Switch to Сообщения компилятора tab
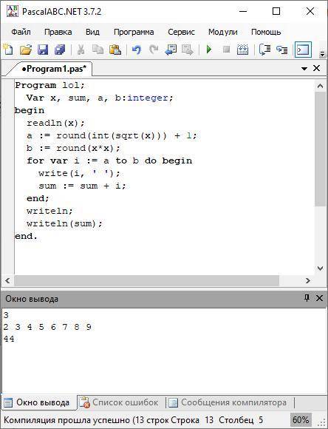The image size is (328, 429). click(x=228, y=402)
